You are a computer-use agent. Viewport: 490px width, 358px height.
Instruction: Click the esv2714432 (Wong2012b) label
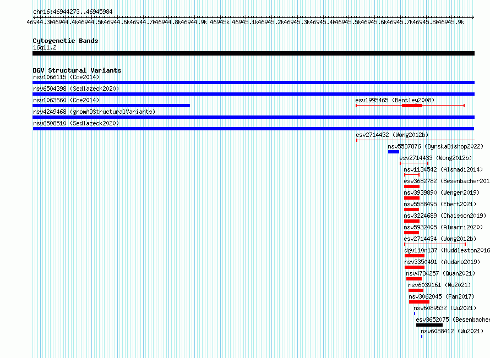coord(392,135)
